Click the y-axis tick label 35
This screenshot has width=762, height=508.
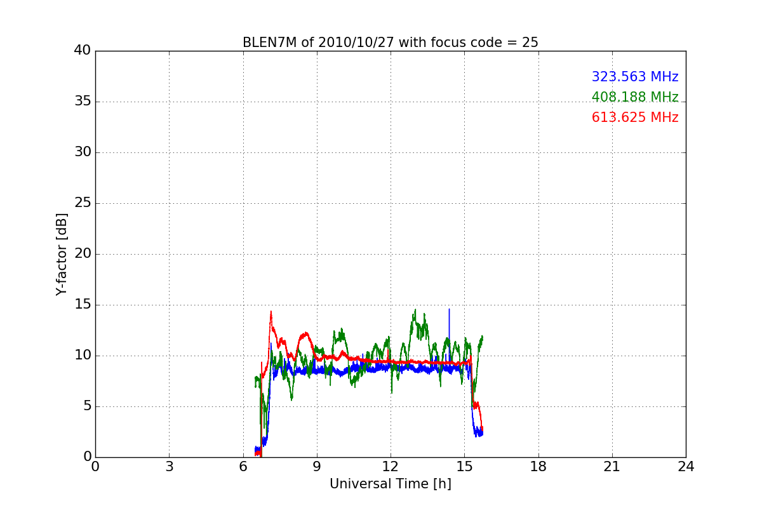83,102
